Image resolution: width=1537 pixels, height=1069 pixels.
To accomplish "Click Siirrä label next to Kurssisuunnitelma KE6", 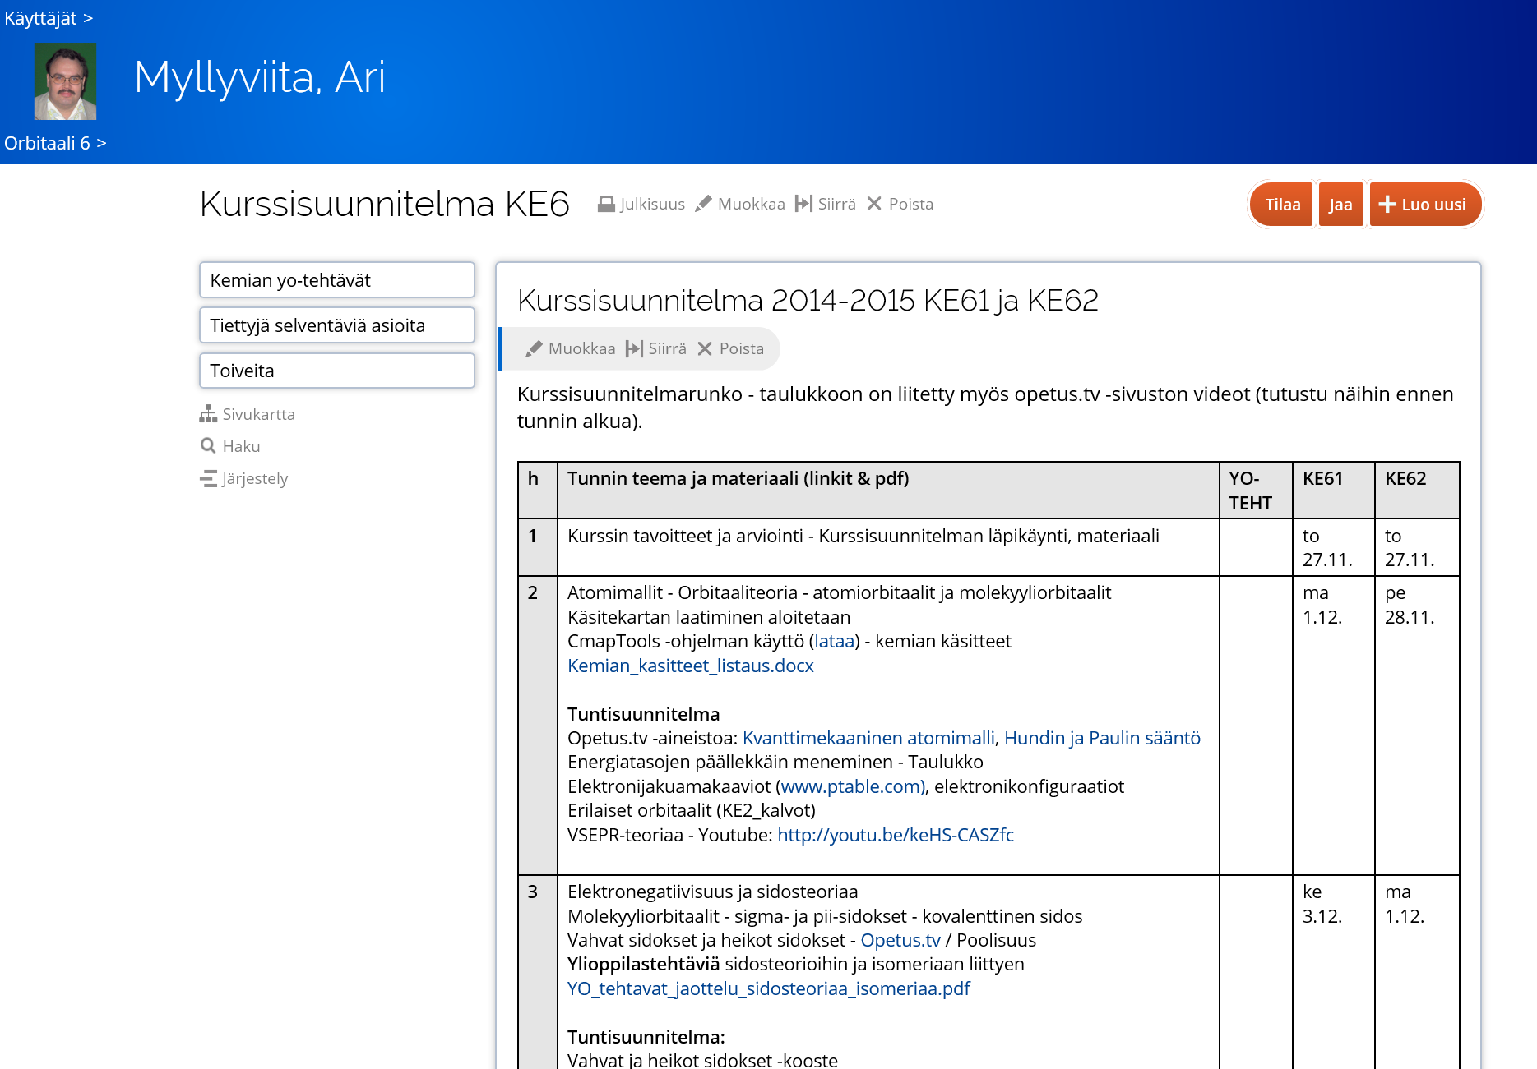I will pyautogui.click(x=837, y=204).
